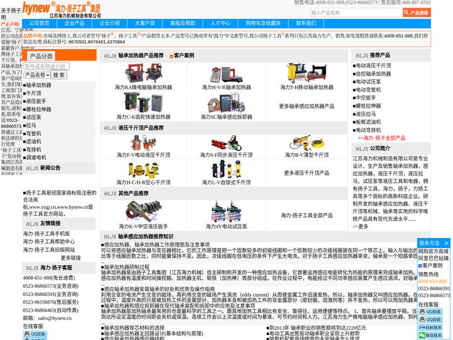This screenshot has height=340, width=453.
Task: Click 旺旺联系 icon in contact panel
Action: tap(430, 327)
